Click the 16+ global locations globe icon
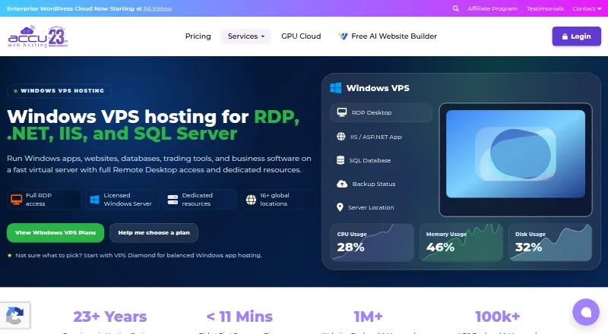Screen dimensions: 608x334 (x=251, y=200)
